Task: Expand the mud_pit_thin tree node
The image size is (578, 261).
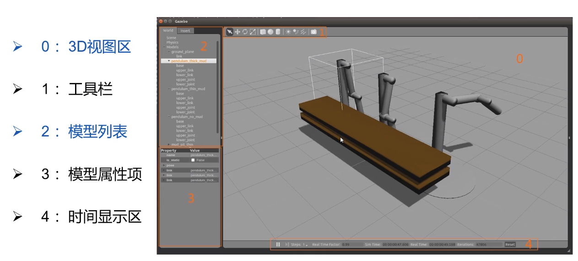Action: point(168,144)
